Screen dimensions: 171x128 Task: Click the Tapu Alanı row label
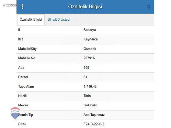point(26,87)
